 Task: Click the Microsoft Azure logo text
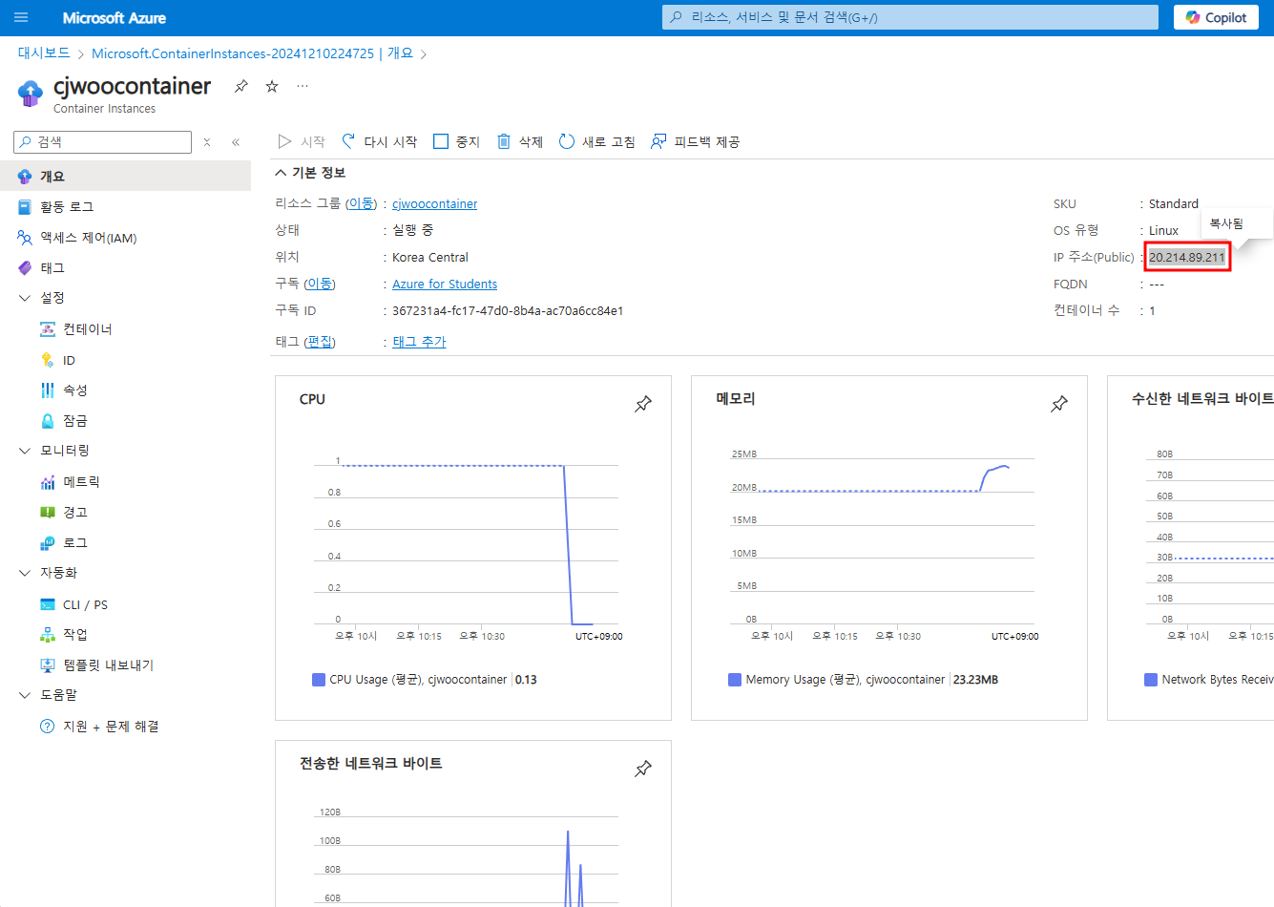(115, 18)
